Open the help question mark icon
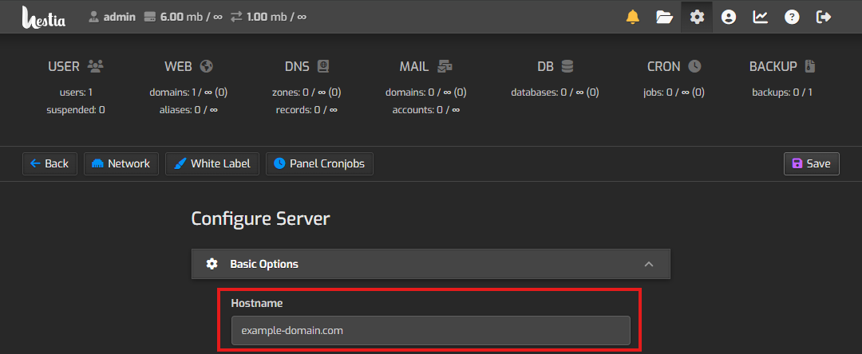Screen dimensions: 862x354 tap(791, 17)
